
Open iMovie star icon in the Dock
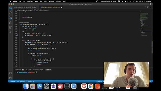[53, 86]
